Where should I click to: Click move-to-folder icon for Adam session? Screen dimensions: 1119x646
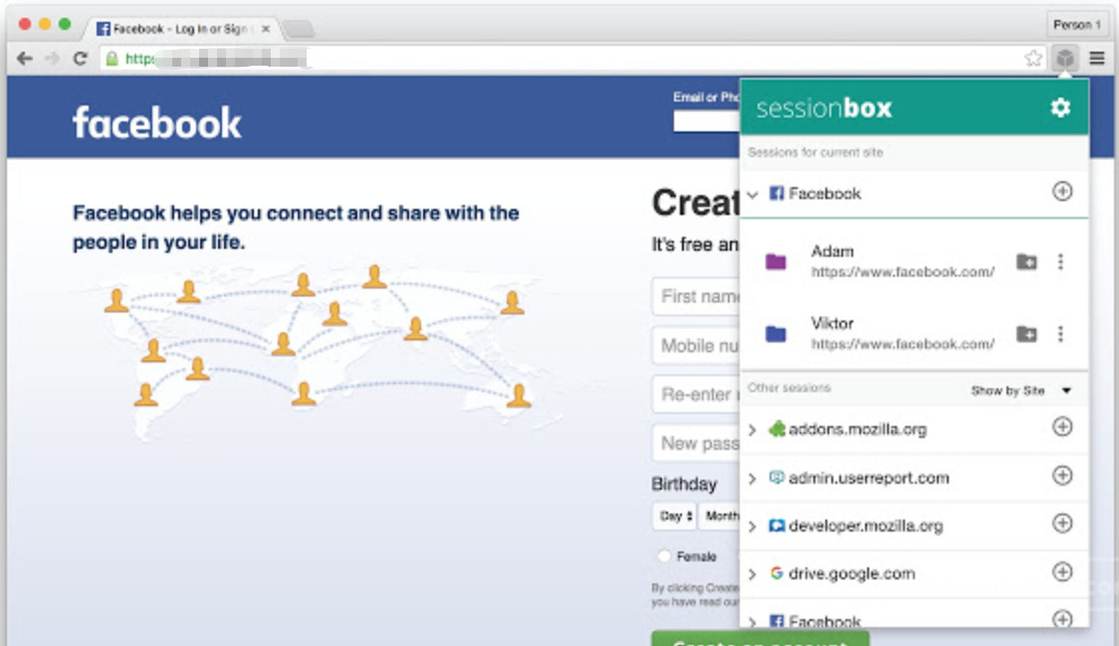[x=1026, y=262]
